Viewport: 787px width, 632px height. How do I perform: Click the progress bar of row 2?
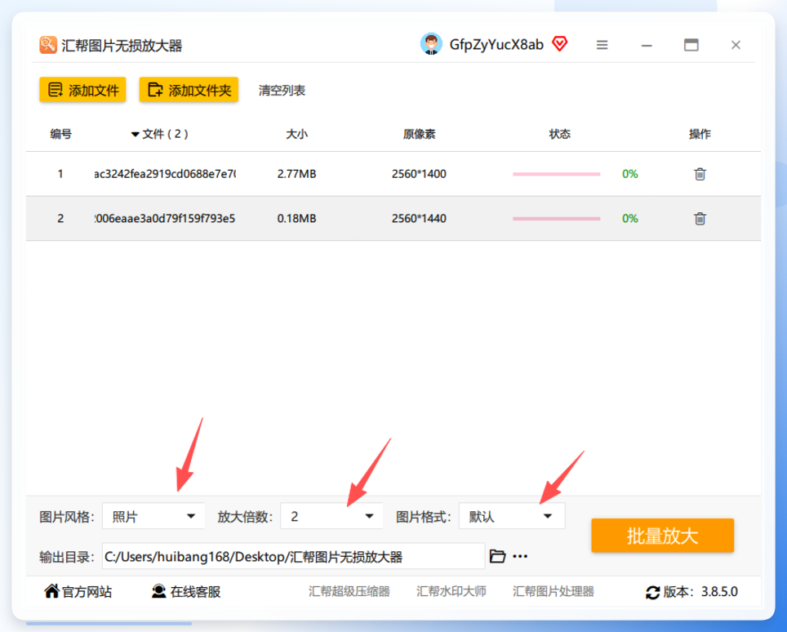(x=557, y=219)
